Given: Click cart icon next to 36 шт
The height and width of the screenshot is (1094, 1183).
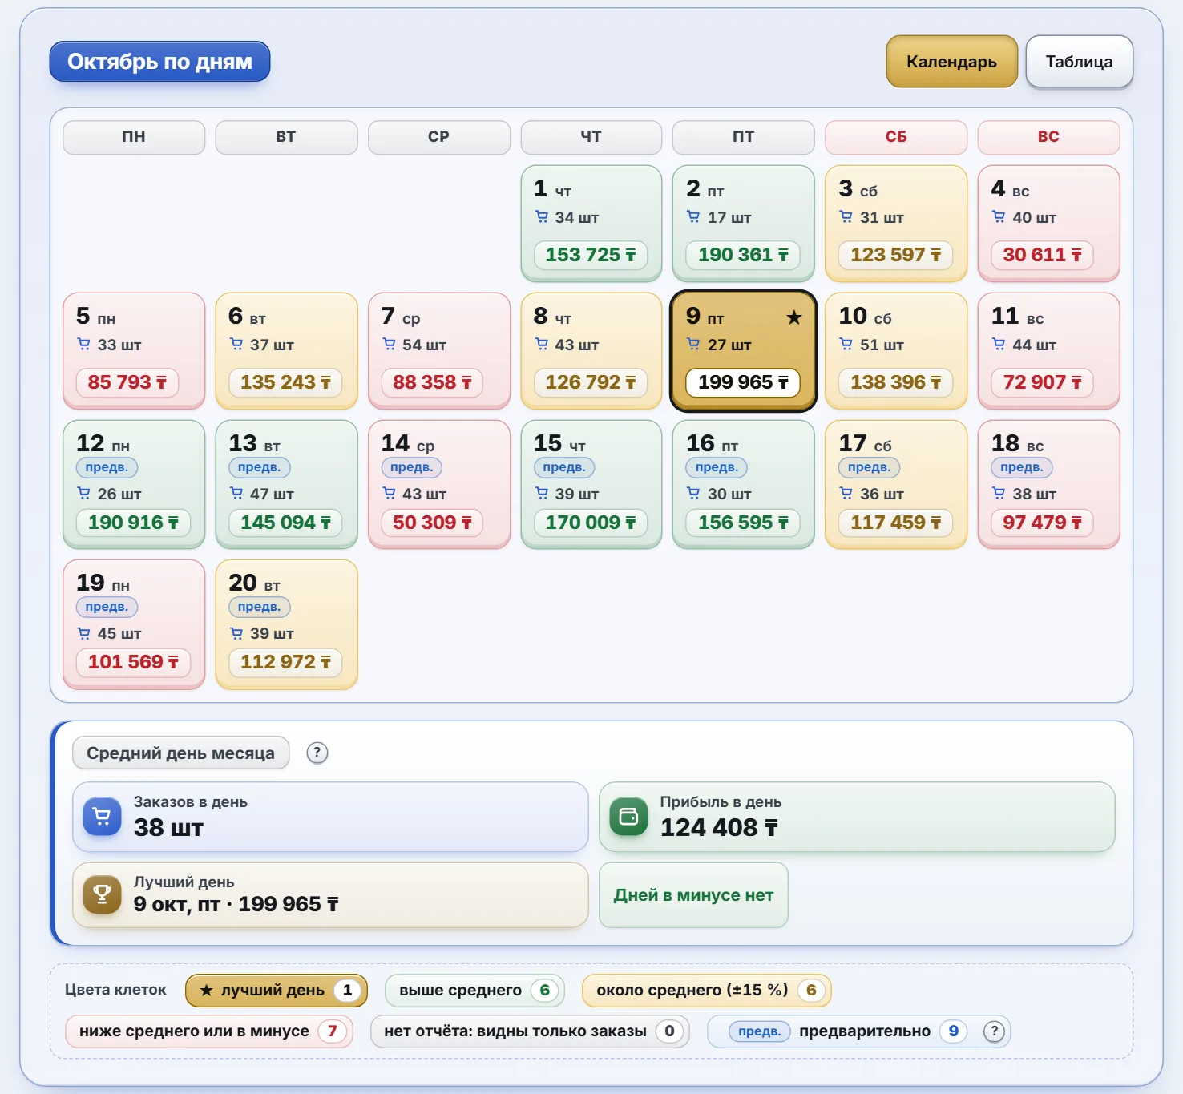Looking at the screenshot, I should click(846, 493).
